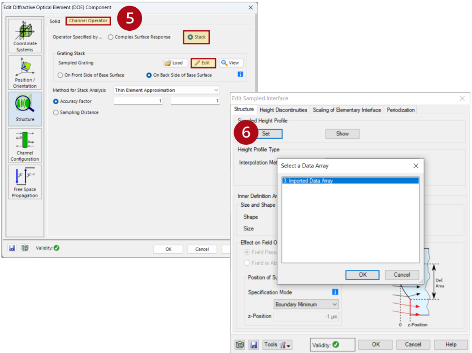Viewport: 472px width, 353px height.
Task: Click the View grating button
Action: 231,63
